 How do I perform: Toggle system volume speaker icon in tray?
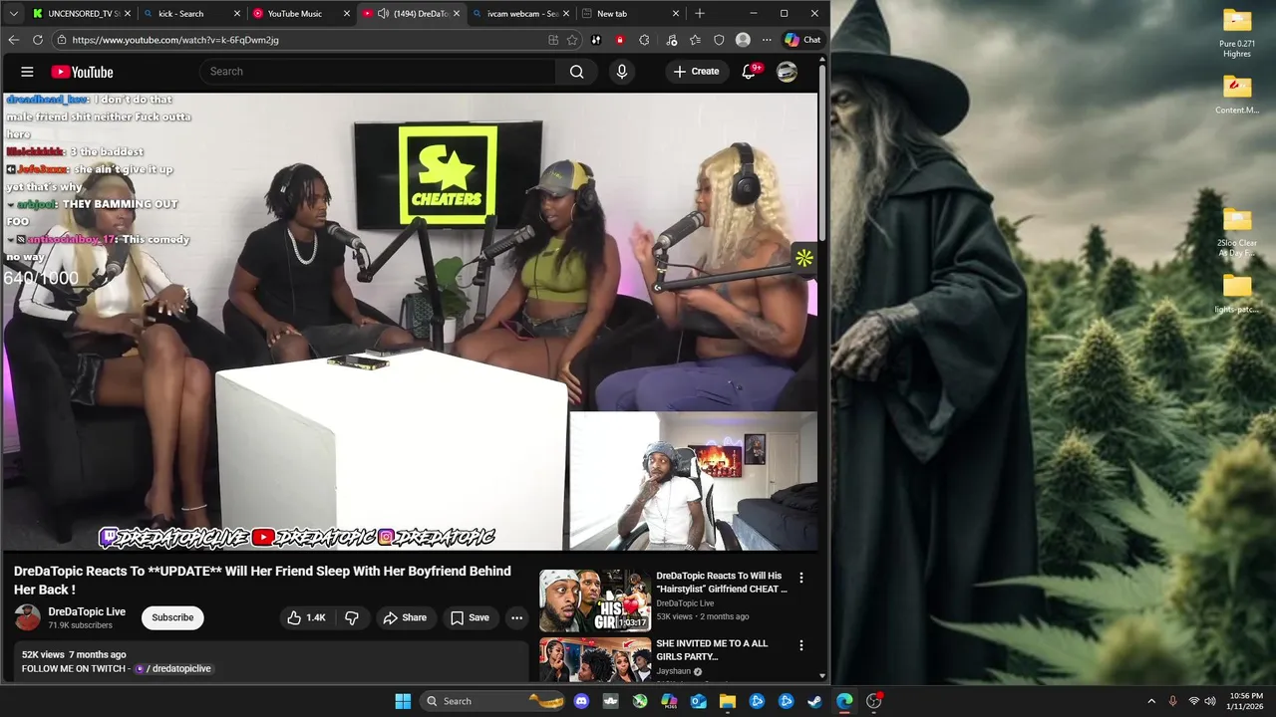1210,701
